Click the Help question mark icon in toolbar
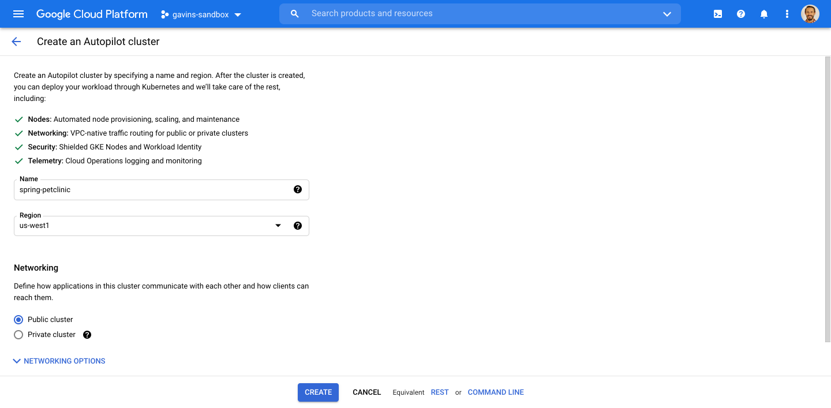This screenshot has width=831, height=408. (x=740, y=13)
